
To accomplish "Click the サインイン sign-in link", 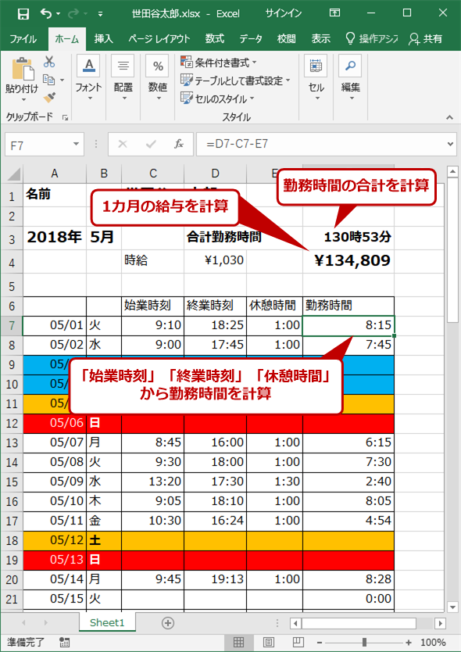I will click(x=284, y=14).
